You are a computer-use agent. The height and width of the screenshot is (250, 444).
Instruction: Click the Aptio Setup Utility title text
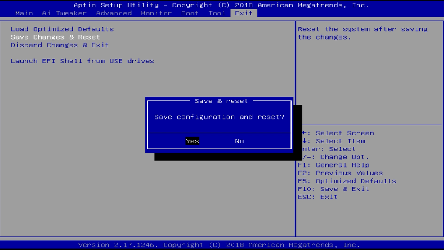click(221, 5)
